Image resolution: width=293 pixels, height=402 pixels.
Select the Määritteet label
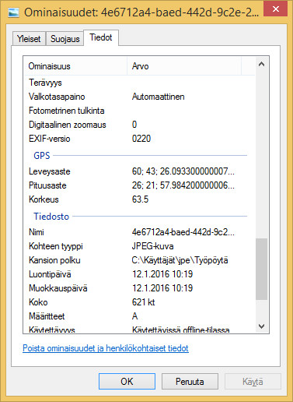(47, 316)
